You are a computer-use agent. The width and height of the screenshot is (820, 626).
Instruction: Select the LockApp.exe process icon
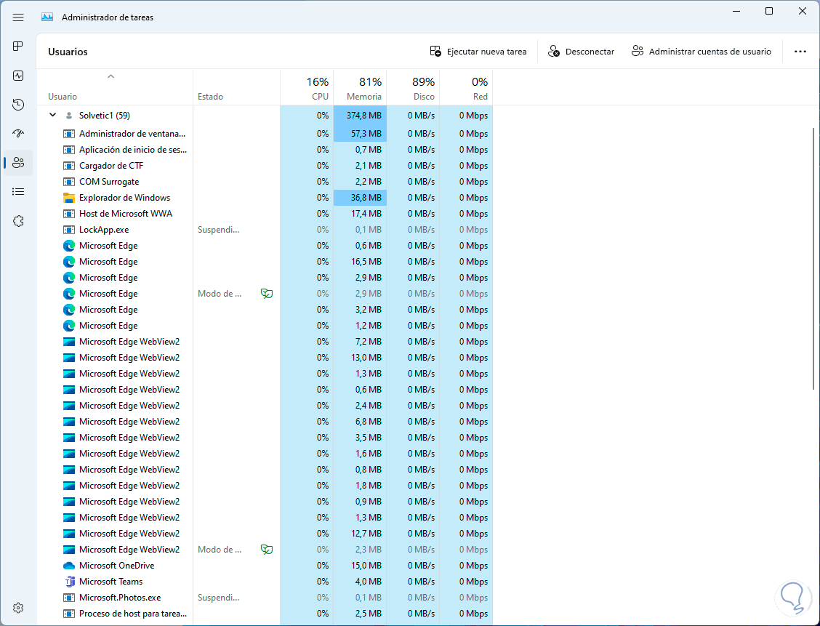click(x=69, y=230)
